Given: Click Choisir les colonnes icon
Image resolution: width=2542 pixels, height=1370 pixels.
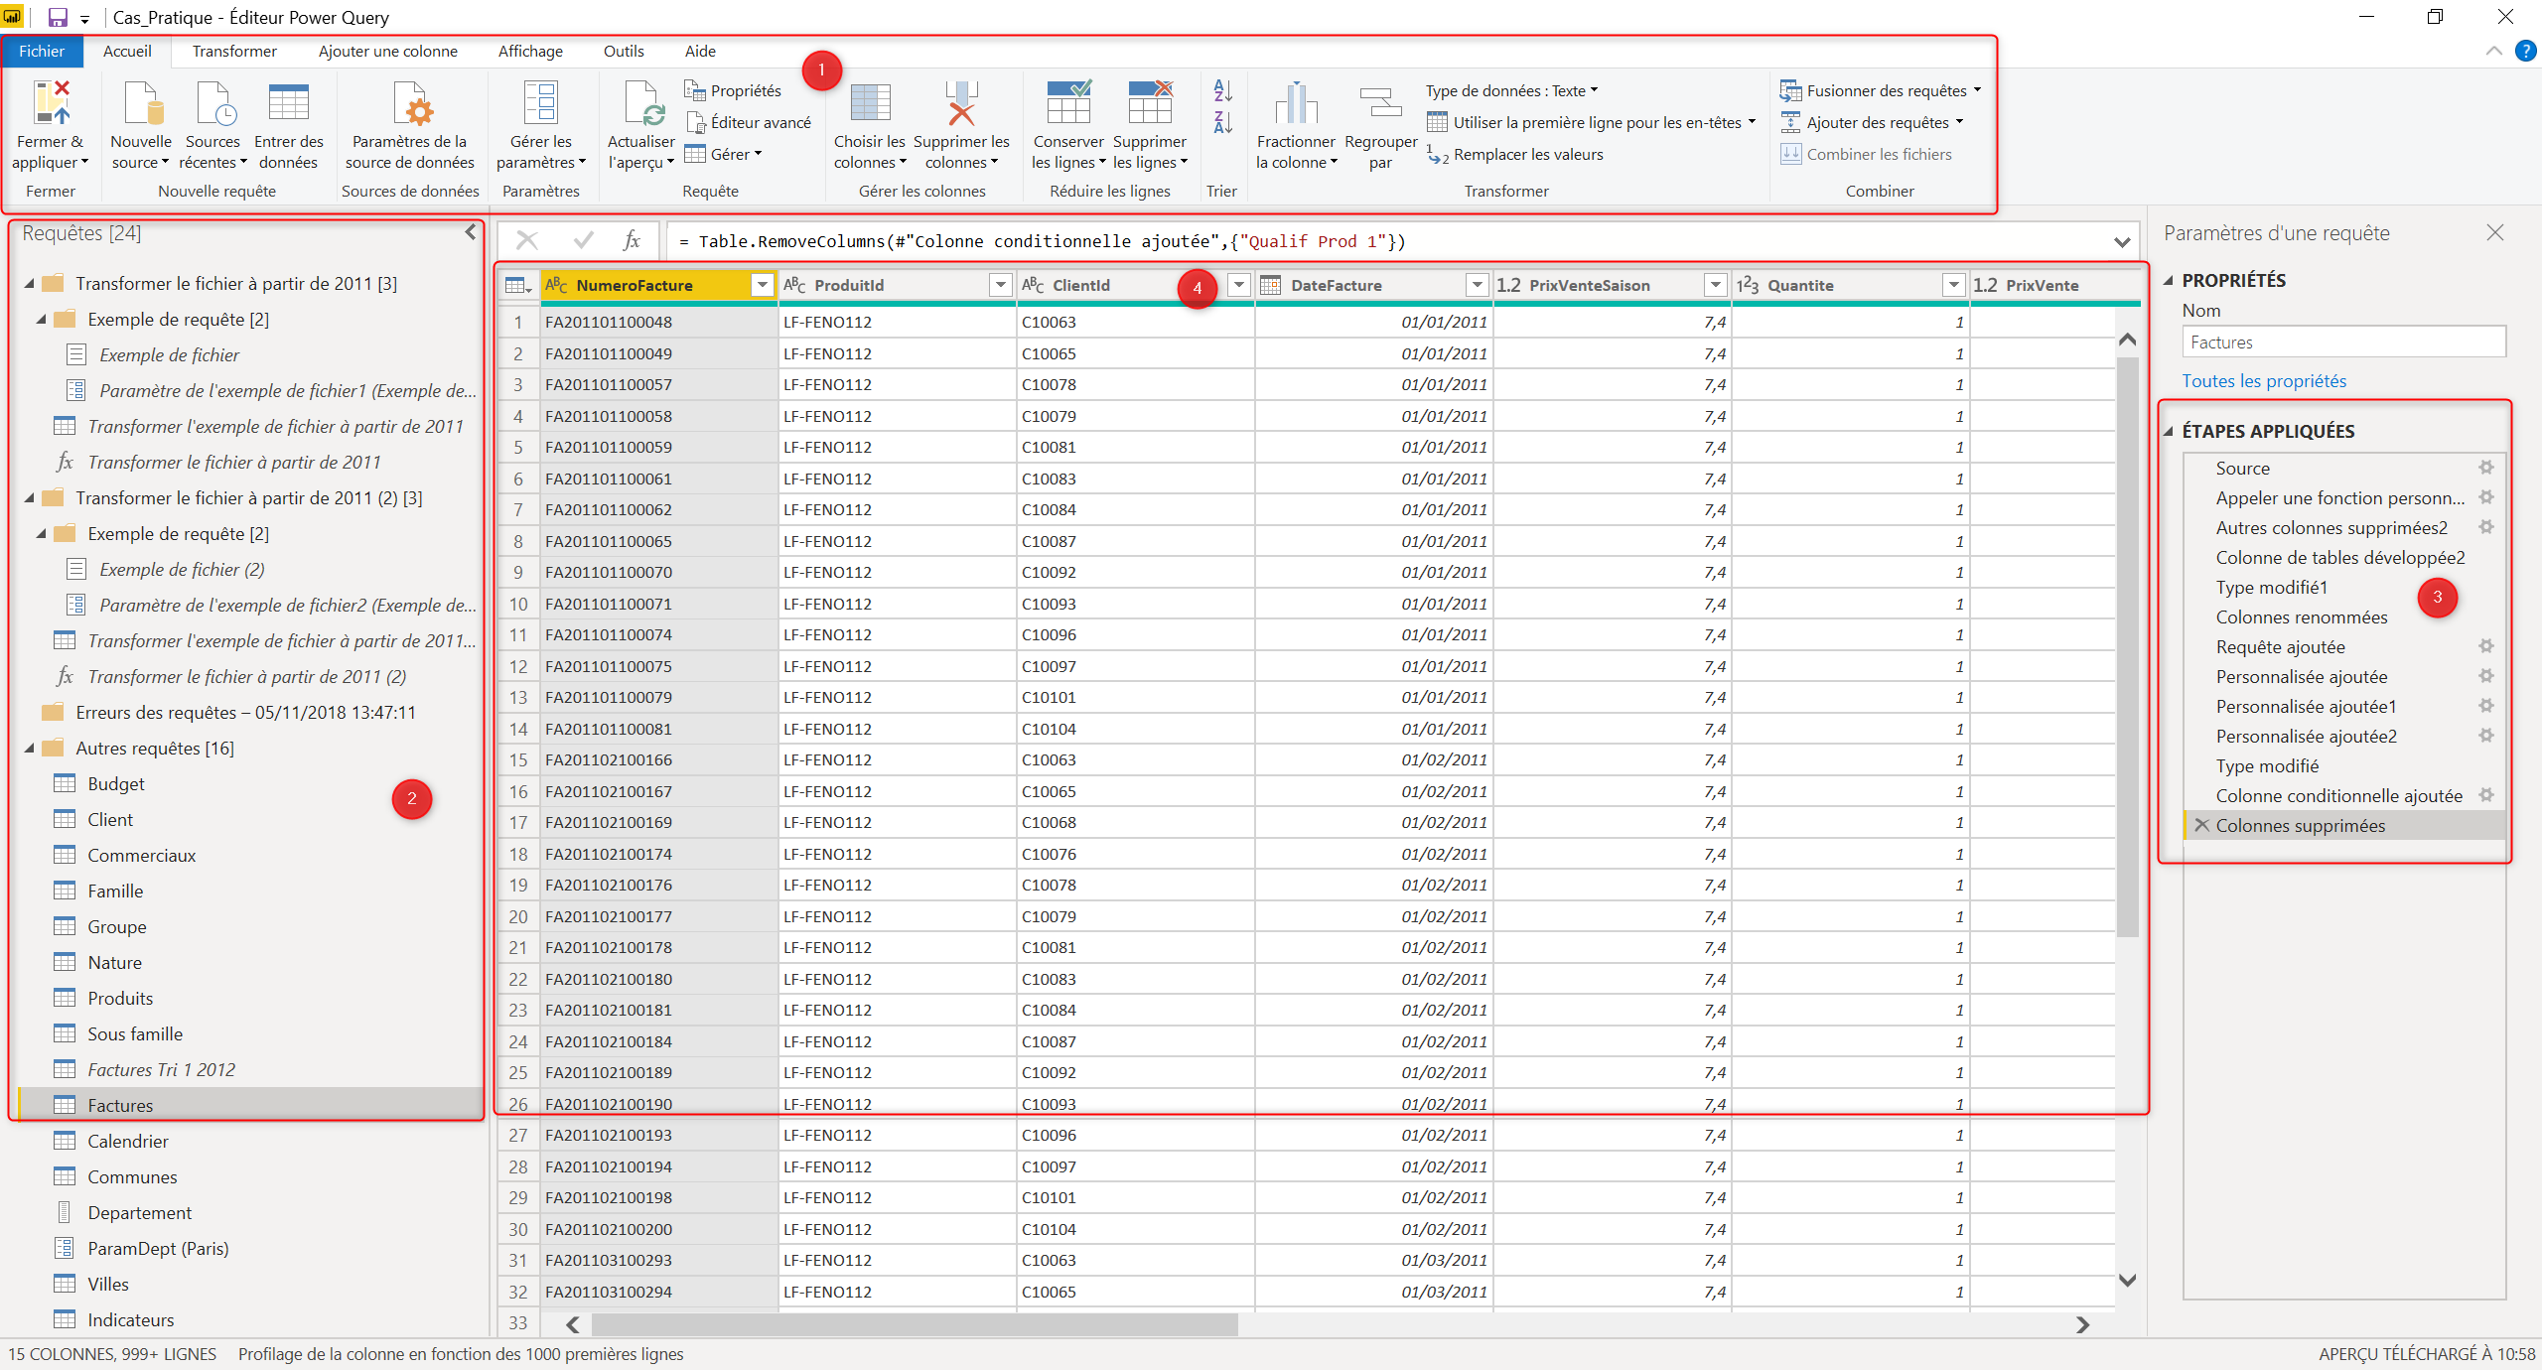Looking at the screenshot, I should (870, 103).
